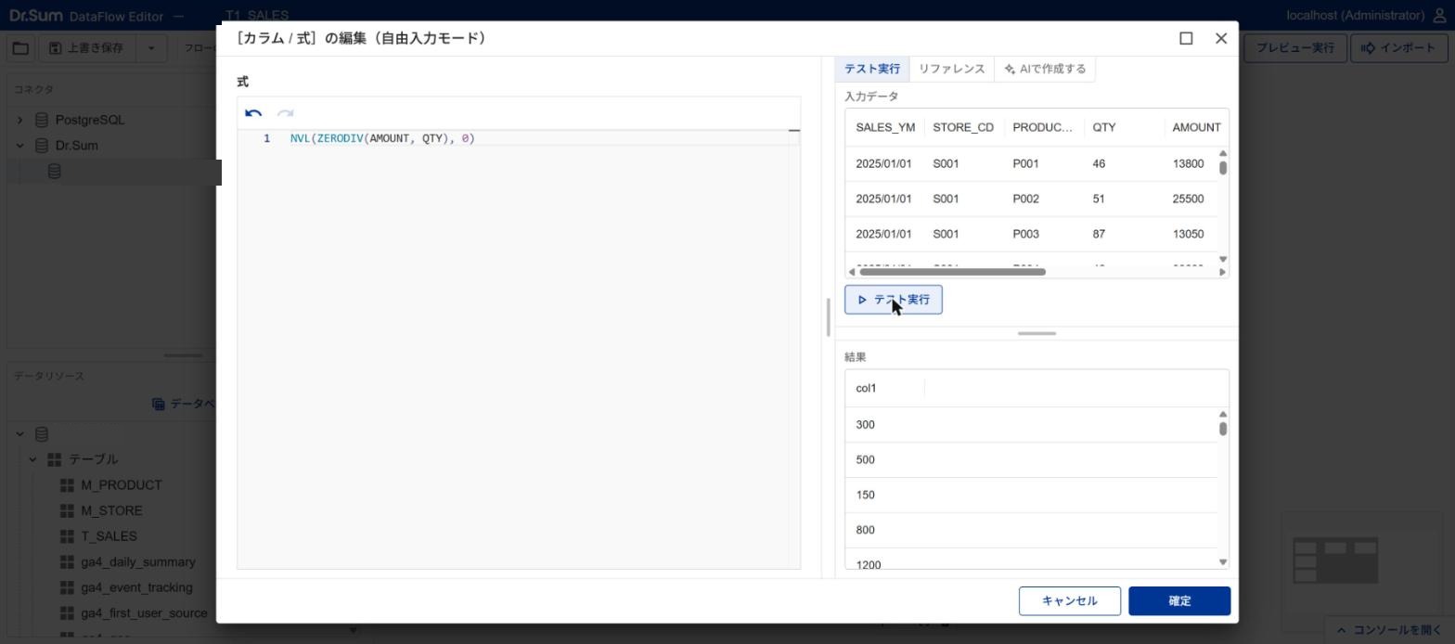Click the インポート button
The height and width of the screenshot is (644, 1455).
point(1399,48)
